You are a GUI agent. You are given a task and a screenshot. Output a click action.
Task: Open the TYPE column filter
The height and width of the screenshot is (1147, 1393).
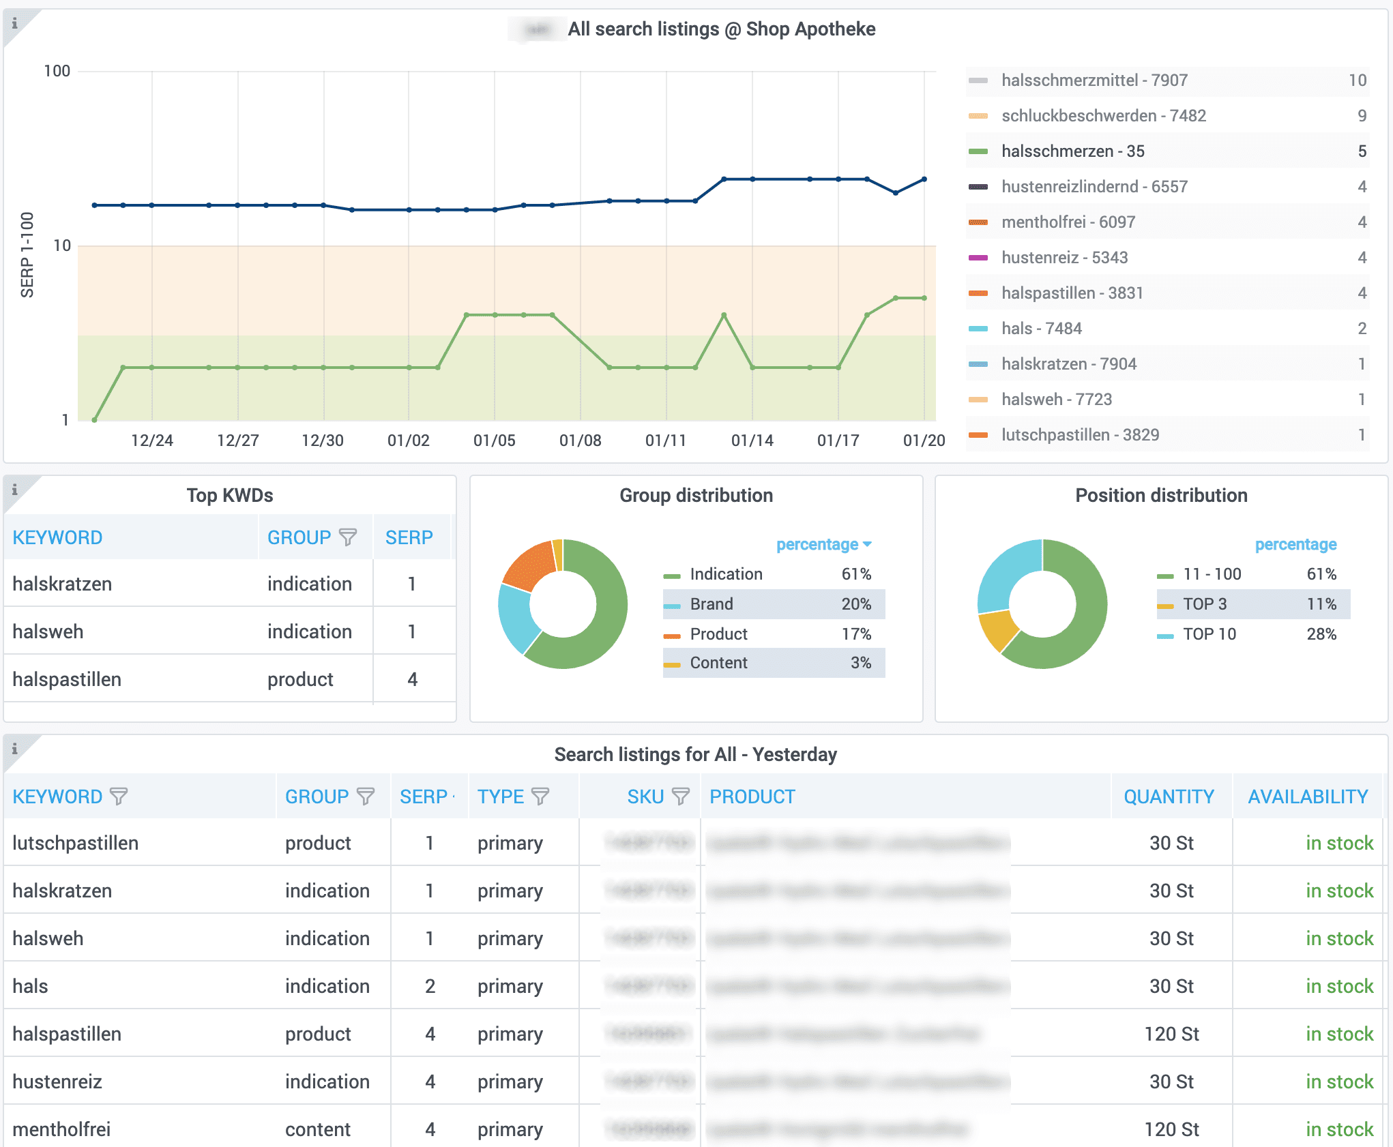[541, 796]
